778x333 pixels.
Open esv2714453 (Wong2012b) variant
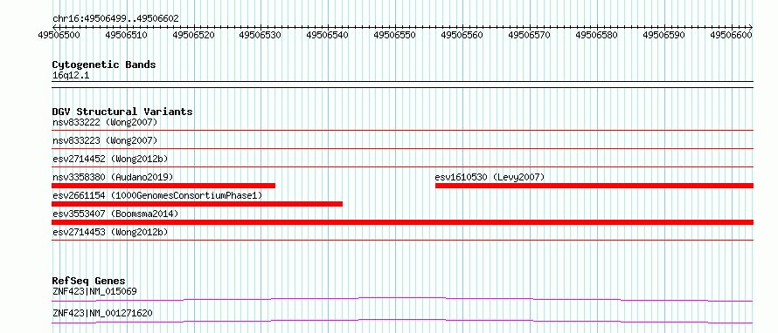coord(110,232)
